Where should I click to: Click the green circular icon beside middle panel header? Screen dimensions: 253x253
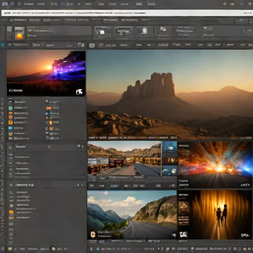click(10, 147)
